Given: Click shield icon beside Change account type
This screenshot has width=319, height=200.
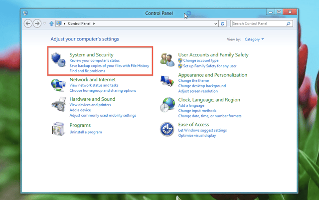Looking at the screenshot, I should (x=180, y=60).
